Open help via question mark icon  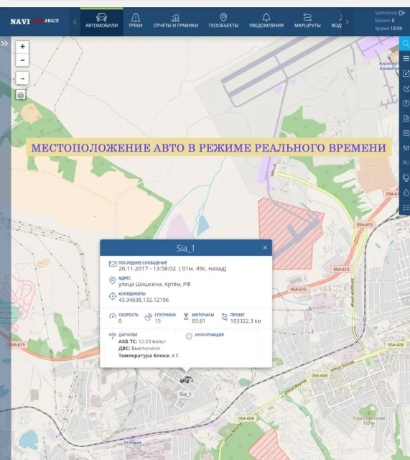pos(405,103)
